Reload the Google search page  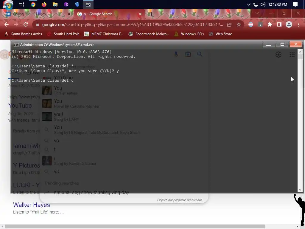(x=26, y=24)
